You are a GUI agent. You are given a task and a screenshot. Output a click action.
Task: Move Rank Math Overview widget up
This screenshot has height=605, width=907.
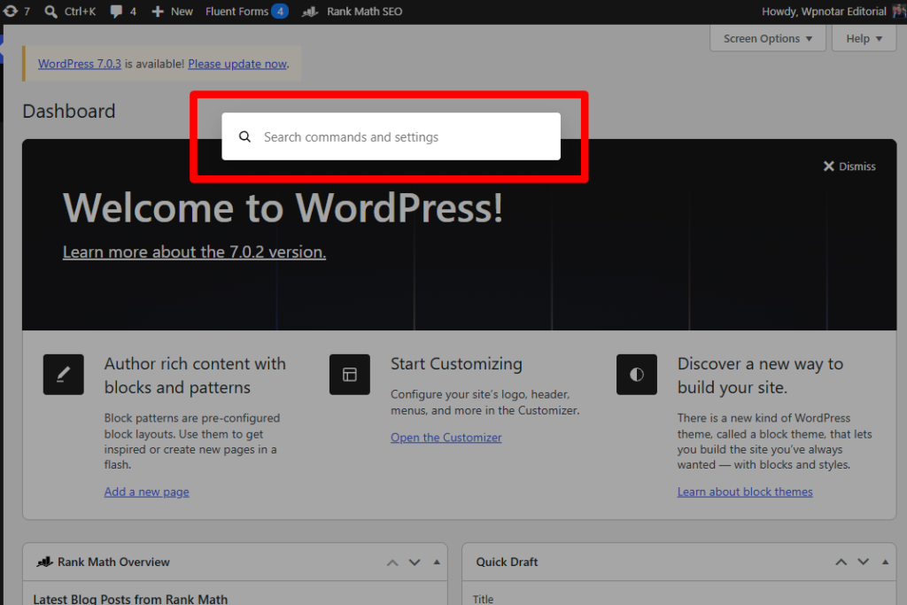tap(392, 562)
